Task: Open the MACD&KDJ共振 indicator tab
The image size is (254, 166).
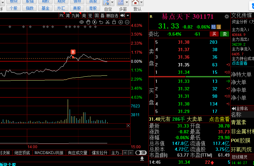Action: 49,153
